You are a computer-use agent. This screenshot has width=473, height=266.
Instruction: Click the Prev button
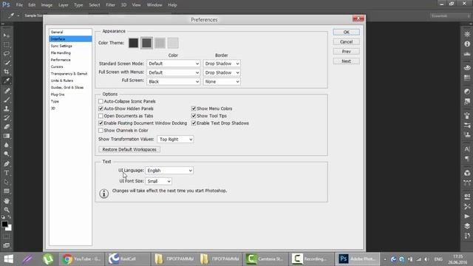pos(347,52)
